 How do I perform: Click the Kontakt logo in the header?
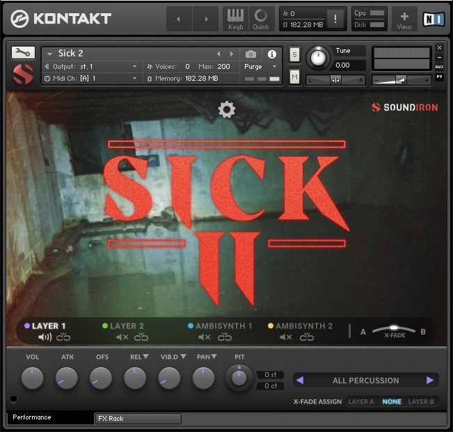(x=61, y=19)
